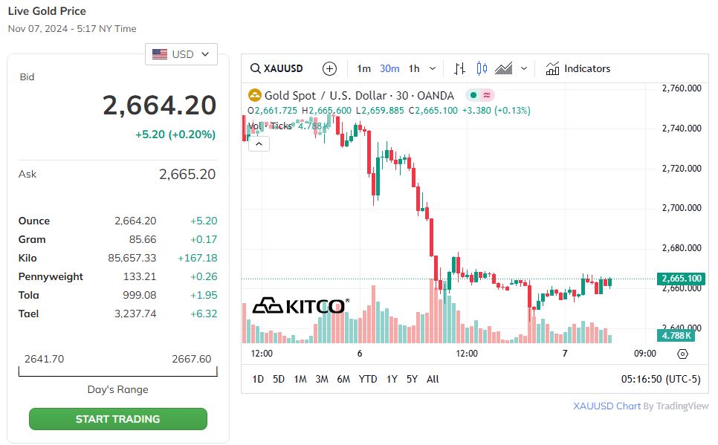Open the XAUUSD Chart link

tap(607, 406)
